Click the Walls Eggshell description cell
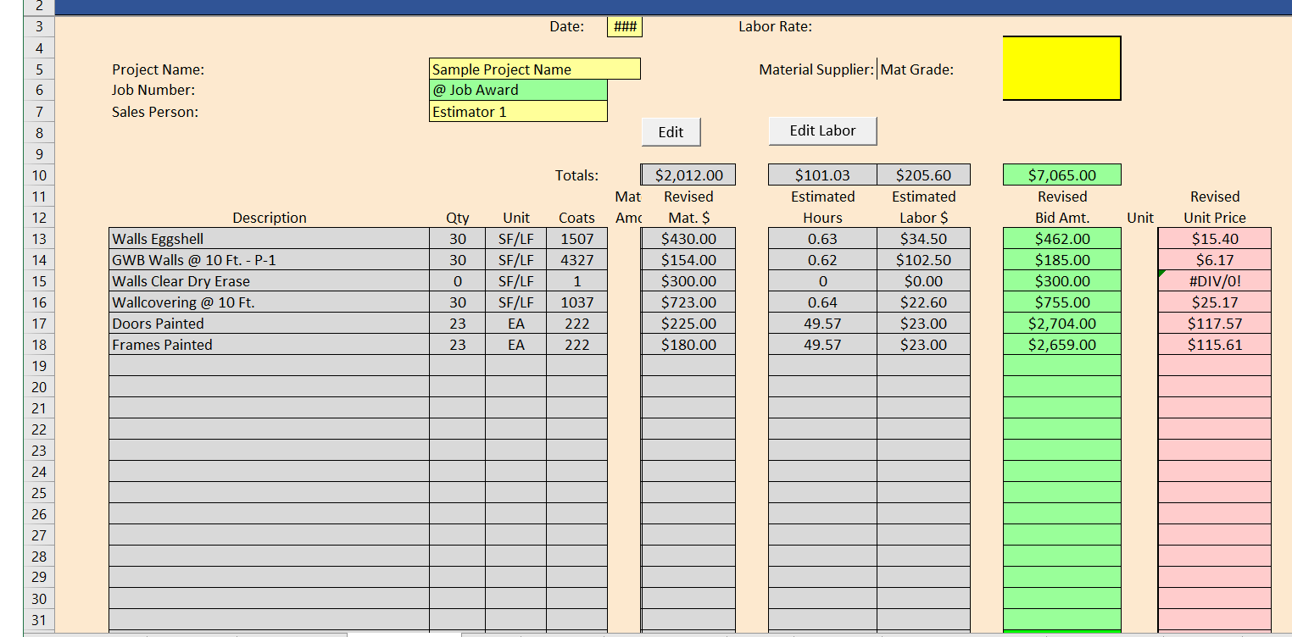Viewport: 1292px width, 637px height. coord(269,239)
